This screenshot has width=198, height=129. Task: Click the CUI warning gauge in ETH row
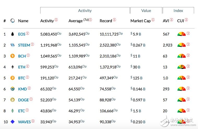click(x=182, y=67)
